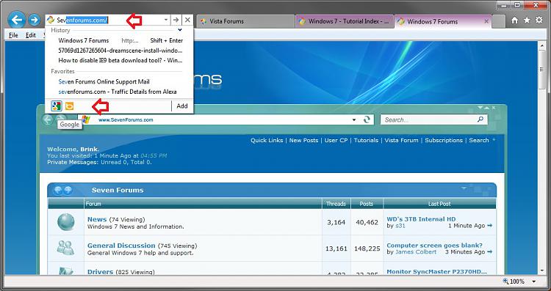Image resolution: width=551 pixels, height=291 pixels.
Task: Switch to the Vista Forums tab
Action: (x=245, y=21)
